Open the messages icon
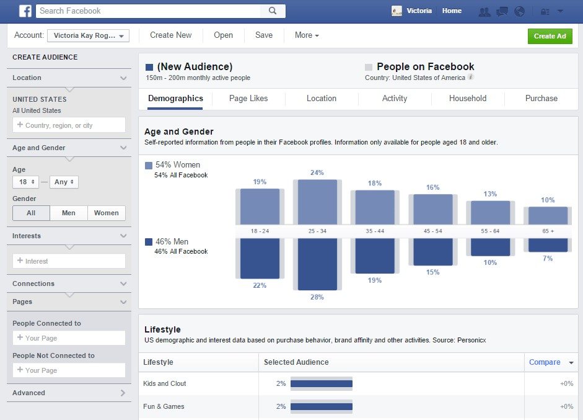583x420 pixels. 502,12
